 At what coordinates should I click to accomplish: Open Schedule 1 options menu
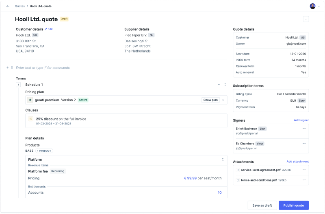click(219, 85)
